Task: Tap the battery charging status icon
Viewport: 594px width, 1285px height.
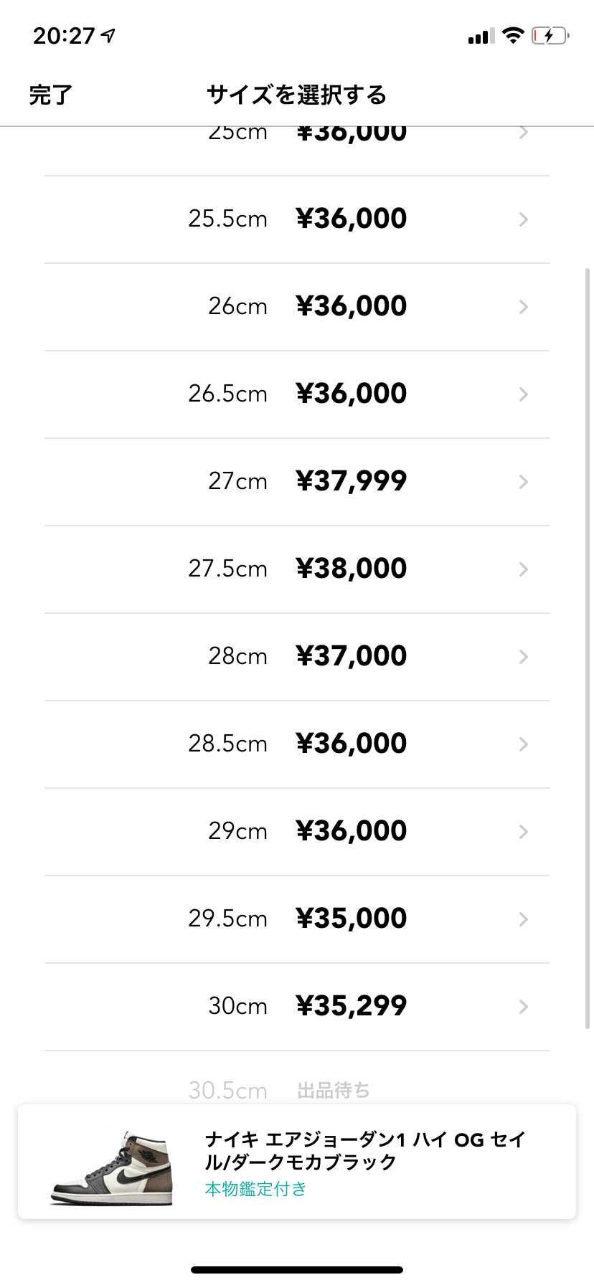Action: click(550, 36)
